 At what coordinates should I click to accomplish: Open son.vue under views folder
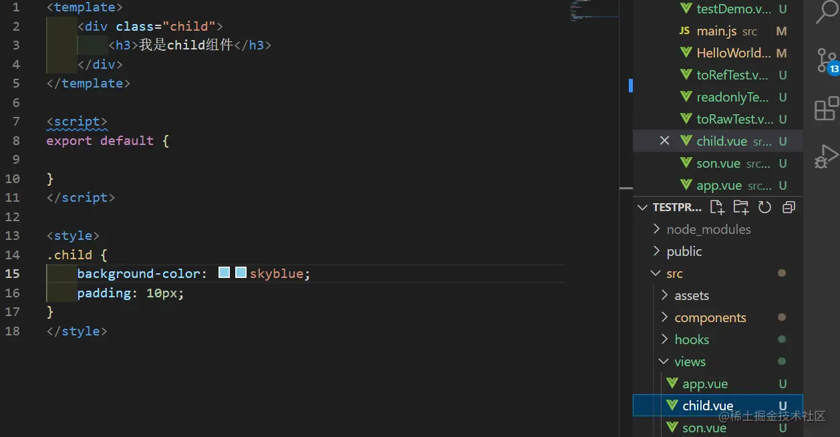[x=704, y=428]
